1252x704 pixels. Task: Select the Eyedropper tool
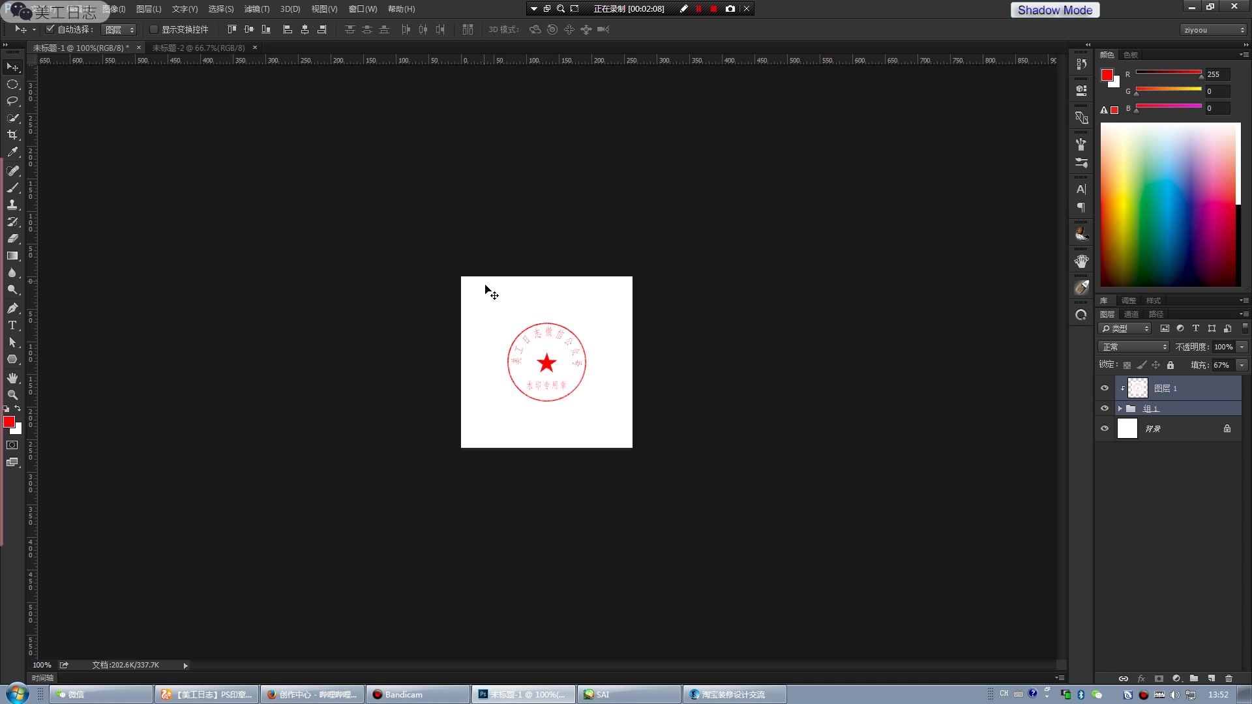tap(12, 152)
